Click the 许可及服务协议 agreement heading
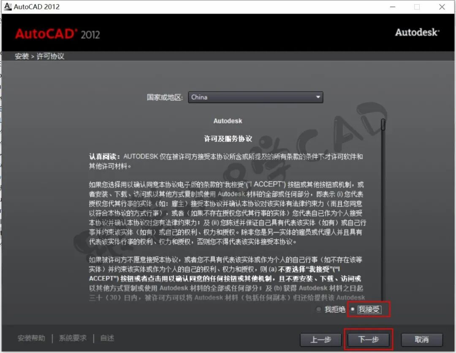 pyautogui.click(x=228, y=139)
